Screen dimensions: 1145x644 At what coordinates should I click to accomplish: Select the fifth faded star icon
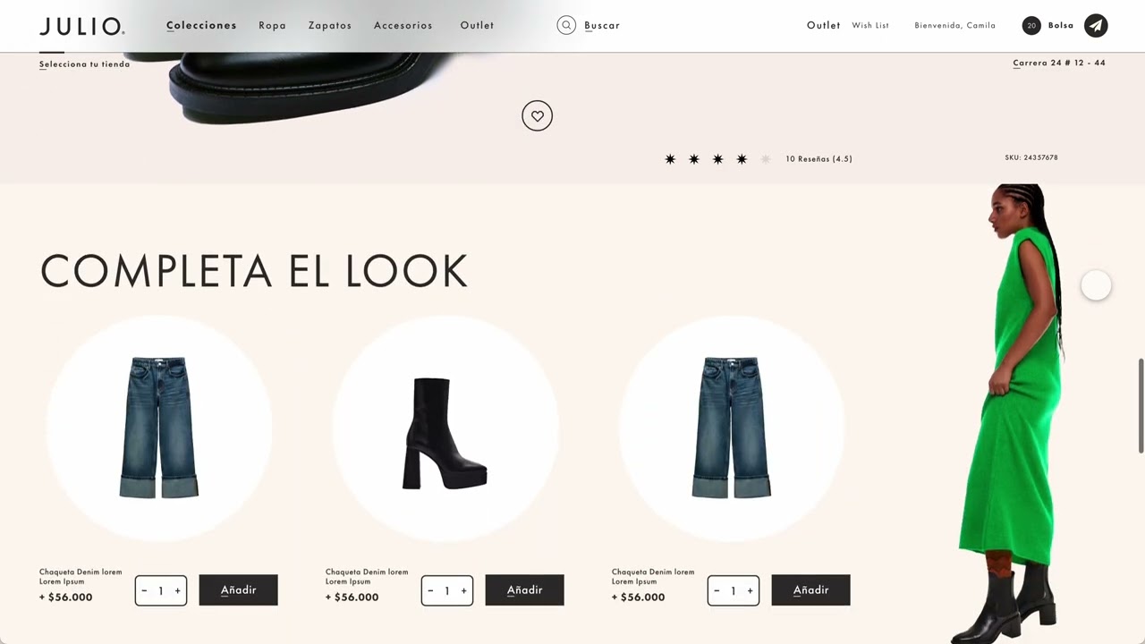[766, 159]
